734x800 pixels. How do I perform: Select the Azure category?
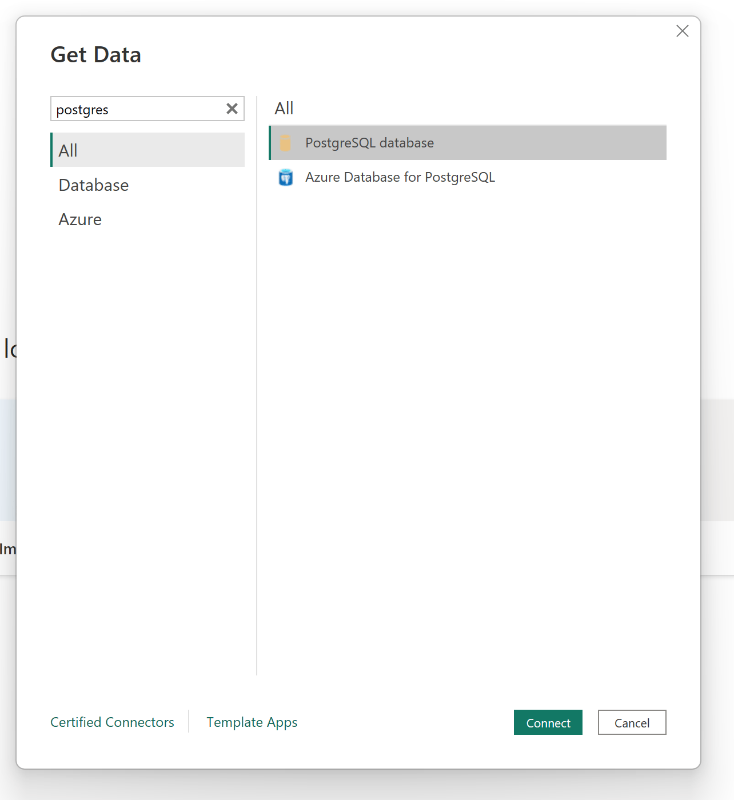coord(147,219)
